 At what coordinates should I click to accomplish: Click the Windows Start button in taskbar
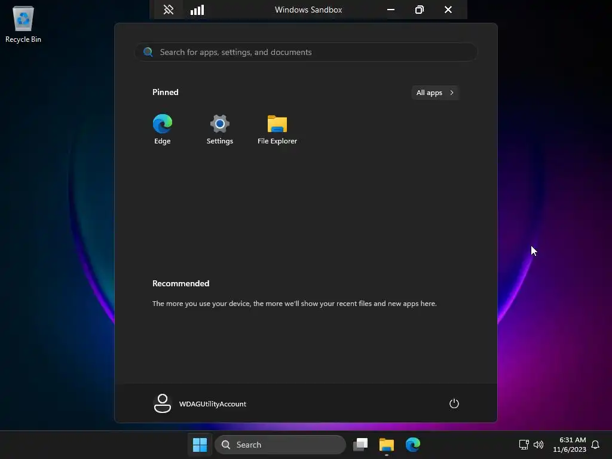pos(200,445)
